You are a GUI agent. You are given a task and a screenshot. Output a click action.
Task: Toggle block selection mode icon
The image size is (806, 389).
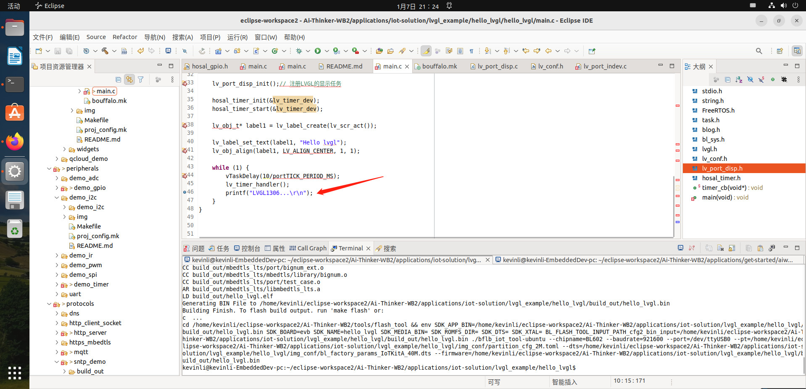point(460,51)
